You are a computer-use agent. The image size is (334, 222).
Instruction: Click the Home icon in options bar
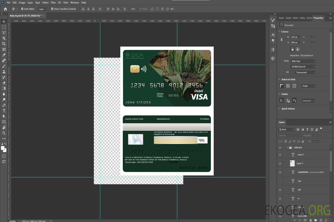pyautogui.click(x=5, y=9)
